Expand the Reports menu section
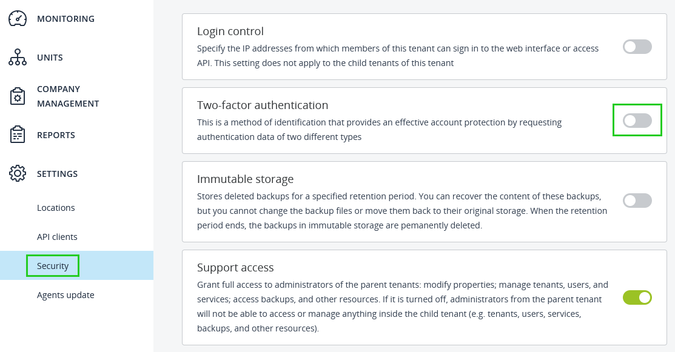The width and height of the screenshot is (675, 352). point(56,135)
